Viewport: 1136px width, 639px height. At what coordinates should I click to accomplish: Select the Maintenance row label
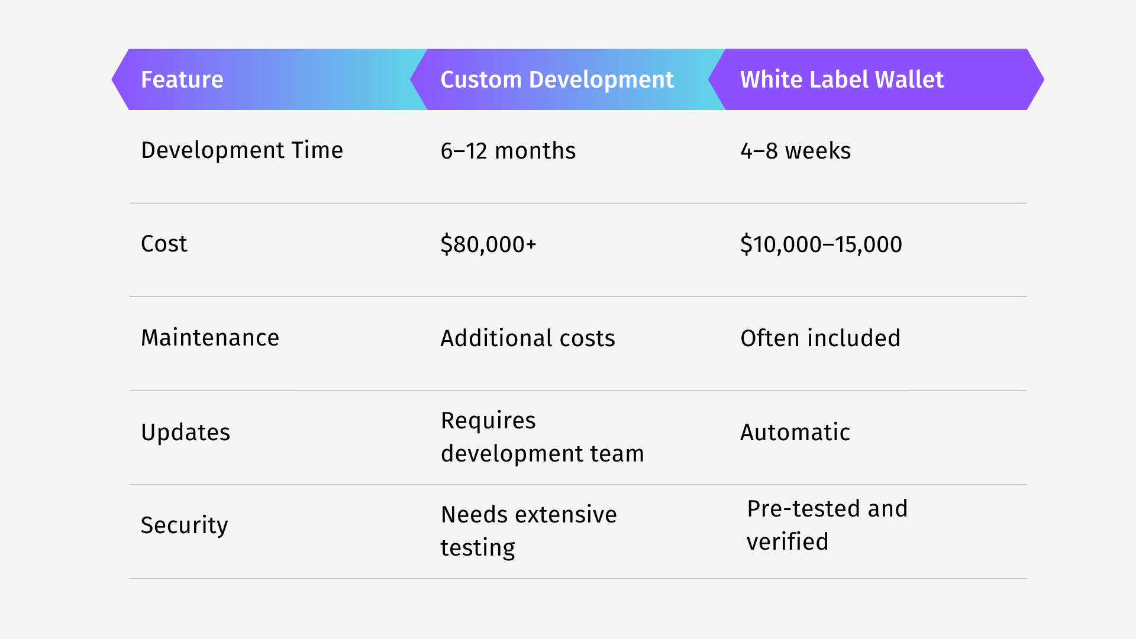coord(210,338)
